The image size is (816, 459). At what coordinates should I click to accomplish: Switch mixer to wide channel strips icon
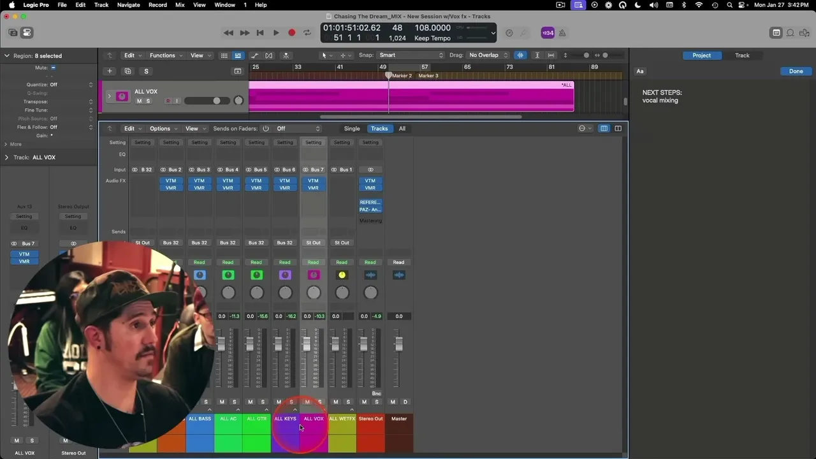tap(618, 128)
